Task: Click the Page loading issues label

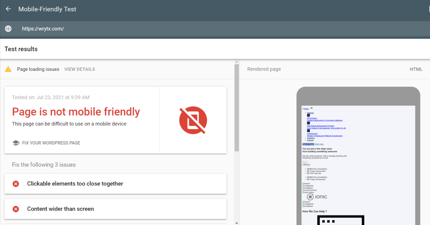Action: [x=38, y=69]
